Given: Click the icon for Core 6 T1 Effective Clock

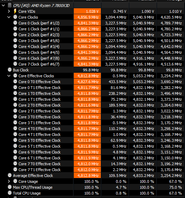Looking at the screenshot, I should point(15,158).
